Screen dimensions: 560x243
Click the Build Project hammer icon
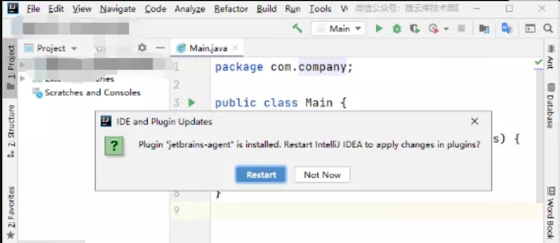click(x=297, y=29)
